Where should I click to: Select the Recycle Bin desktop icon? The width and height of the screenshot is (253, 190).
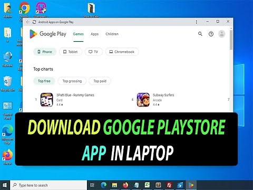(x=7, y=83)
